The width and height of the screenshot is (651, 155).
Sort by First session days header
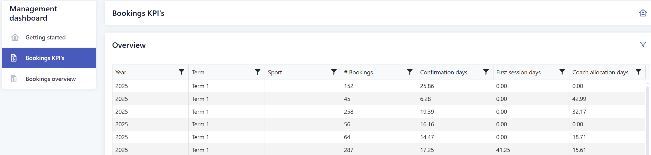click(518, 72)
